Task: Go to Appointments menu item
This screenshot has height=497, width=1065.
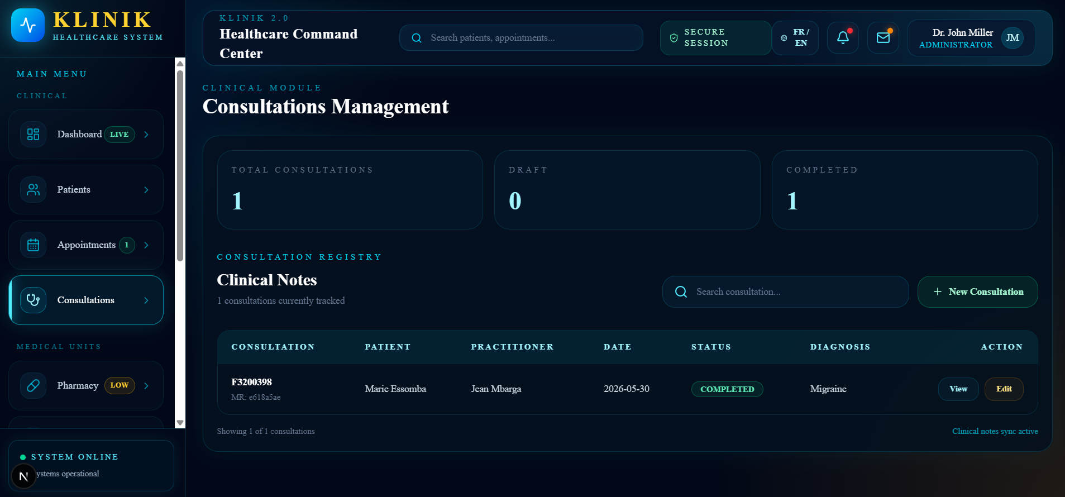Action: coord(86,245)
